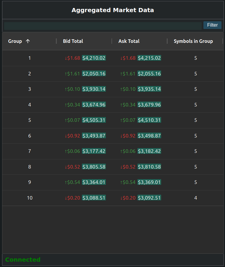Click the symbols count 4 for Group 10
This screenshot has width=225, height=267.
195,198
